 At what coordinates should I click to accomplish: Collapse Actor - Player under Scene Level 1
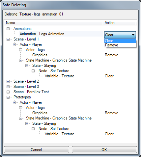click(x=14, y=45)
